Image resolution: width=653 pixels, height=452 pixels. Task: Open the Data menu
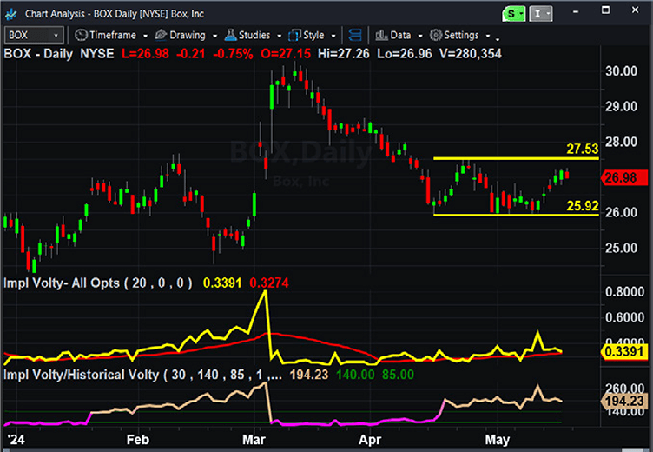[400, 36]
